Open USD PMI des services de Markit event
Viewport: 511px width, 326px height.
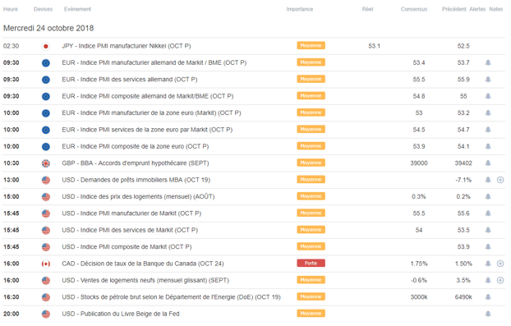[130, 230]
